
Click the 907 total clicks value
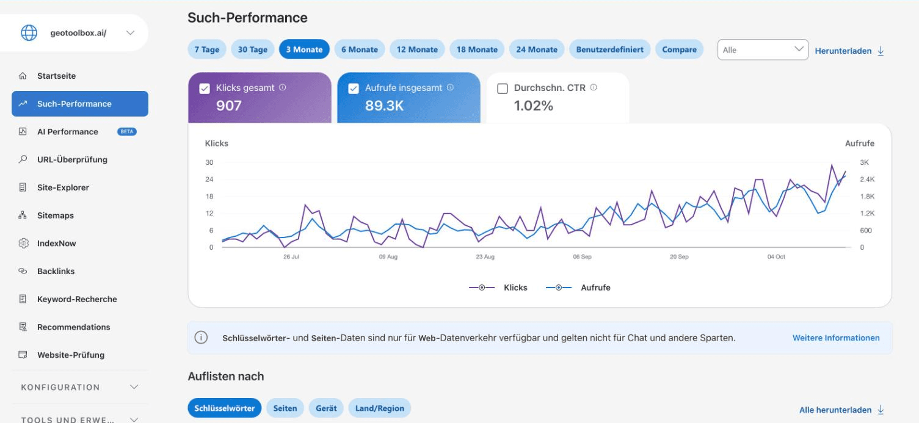[x=229, y=106]
